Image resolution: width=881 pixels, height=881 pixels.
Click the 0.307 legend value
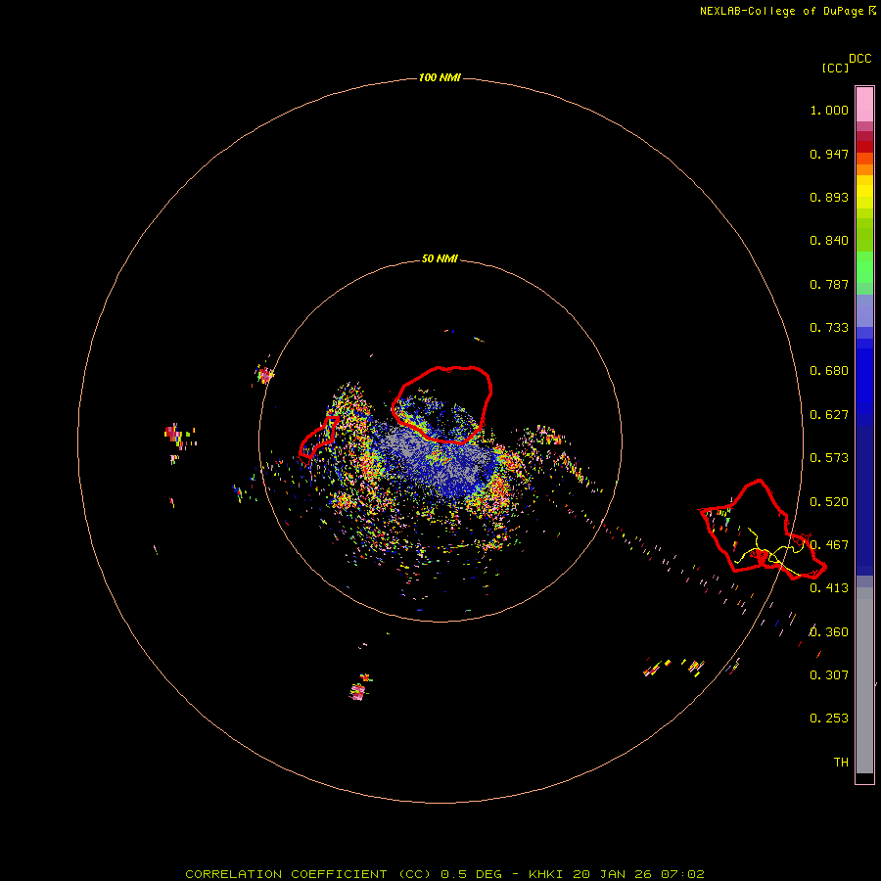click(829, 675)
